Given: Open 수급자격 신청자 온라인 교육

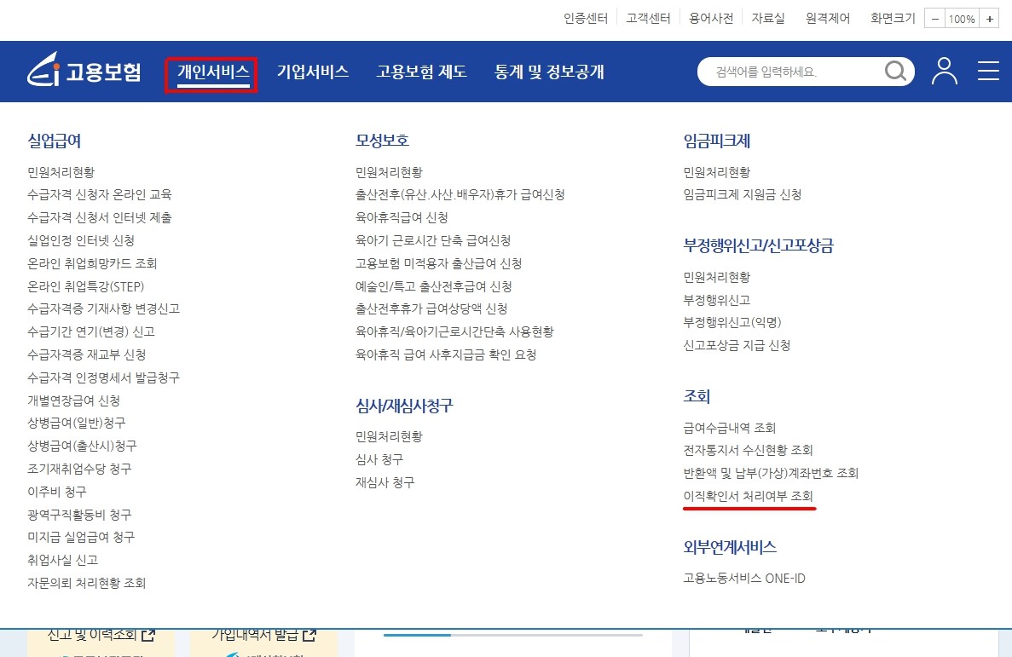Looking at the screenshot, I should [x=100, y=195].
